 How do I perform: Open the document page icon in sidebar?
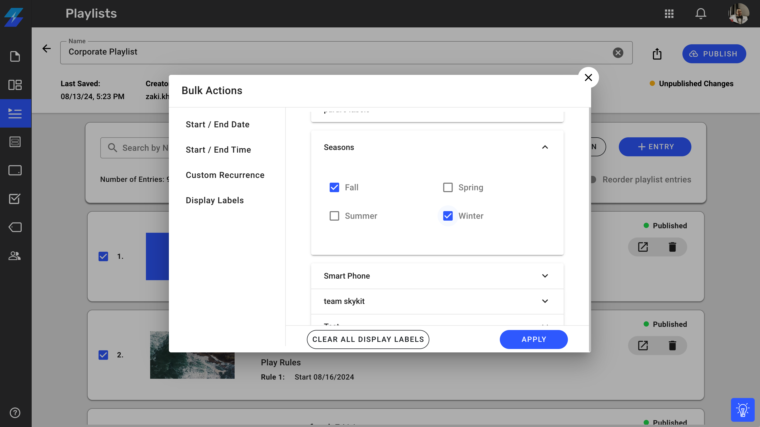coord(15,56)
